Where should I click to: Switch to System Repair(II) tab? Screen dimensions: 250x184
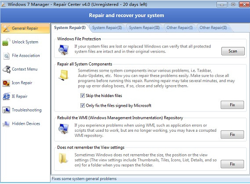(x=107, y=28)
